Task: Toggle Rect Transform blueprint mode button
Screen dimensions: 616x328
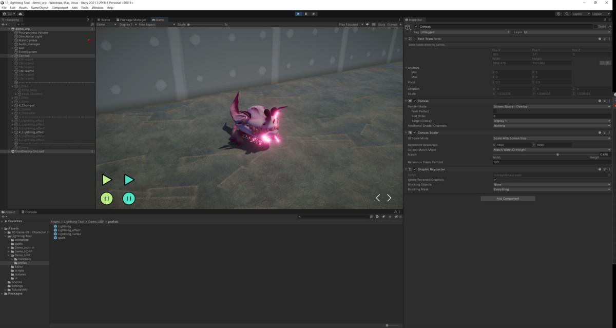Action: tap(603, 63)
